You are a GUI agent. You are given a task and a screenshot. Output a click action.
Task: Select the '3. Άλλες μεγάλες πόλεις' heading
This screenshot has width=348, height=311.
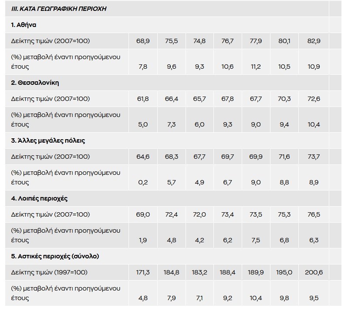tap(49, 140)
